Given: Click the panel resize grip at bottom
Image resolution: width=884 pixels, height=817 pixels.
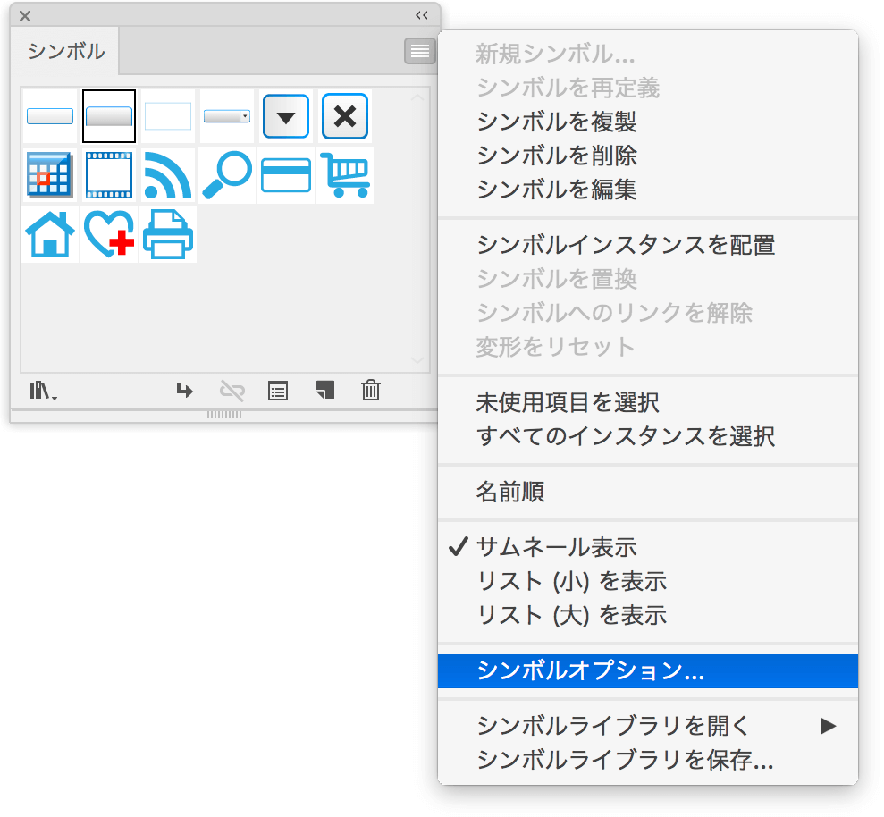Looking at the screenshot, I should click(x=224, y=415).
